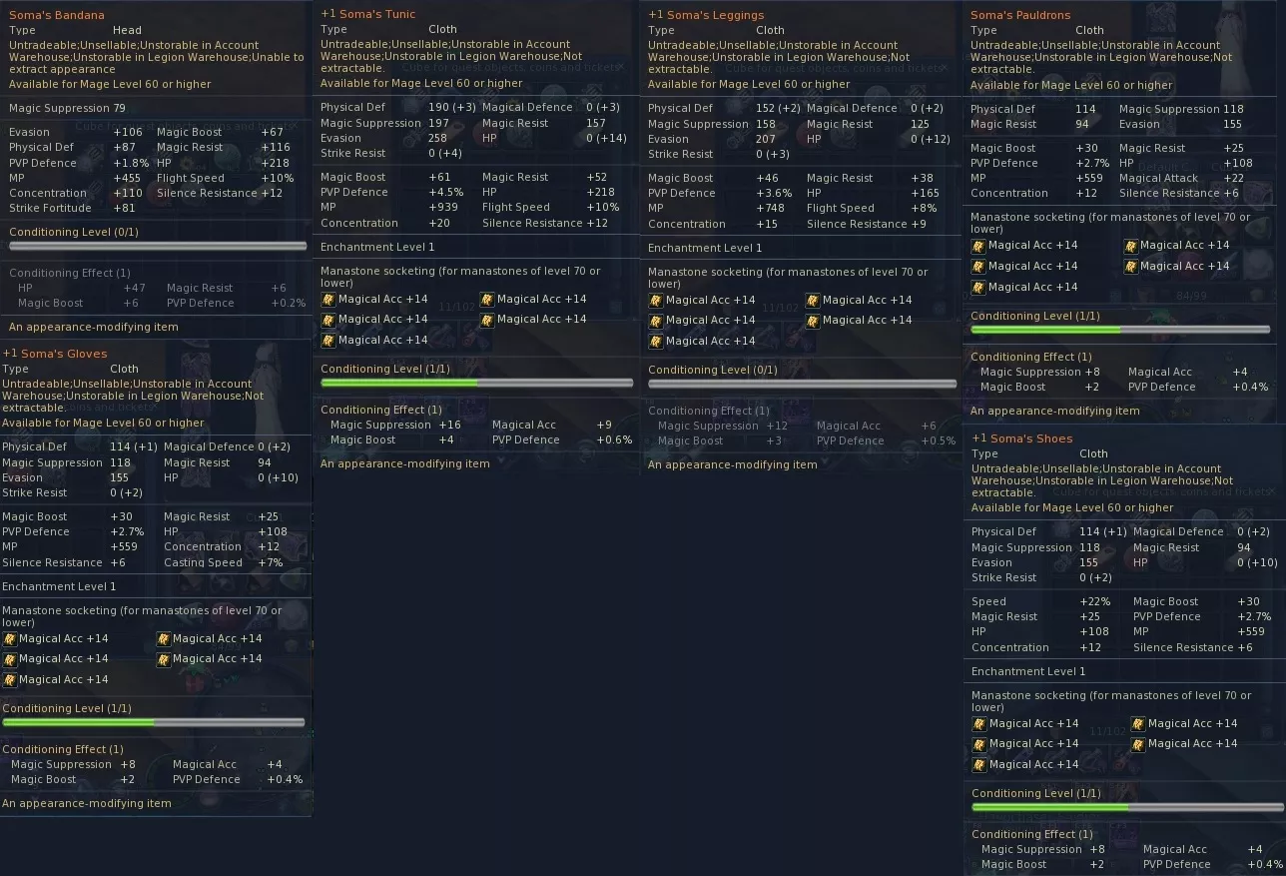
Task: Click the "Soma's Bandana" item title
Action: pyautogui.click(x=56, y=15)
